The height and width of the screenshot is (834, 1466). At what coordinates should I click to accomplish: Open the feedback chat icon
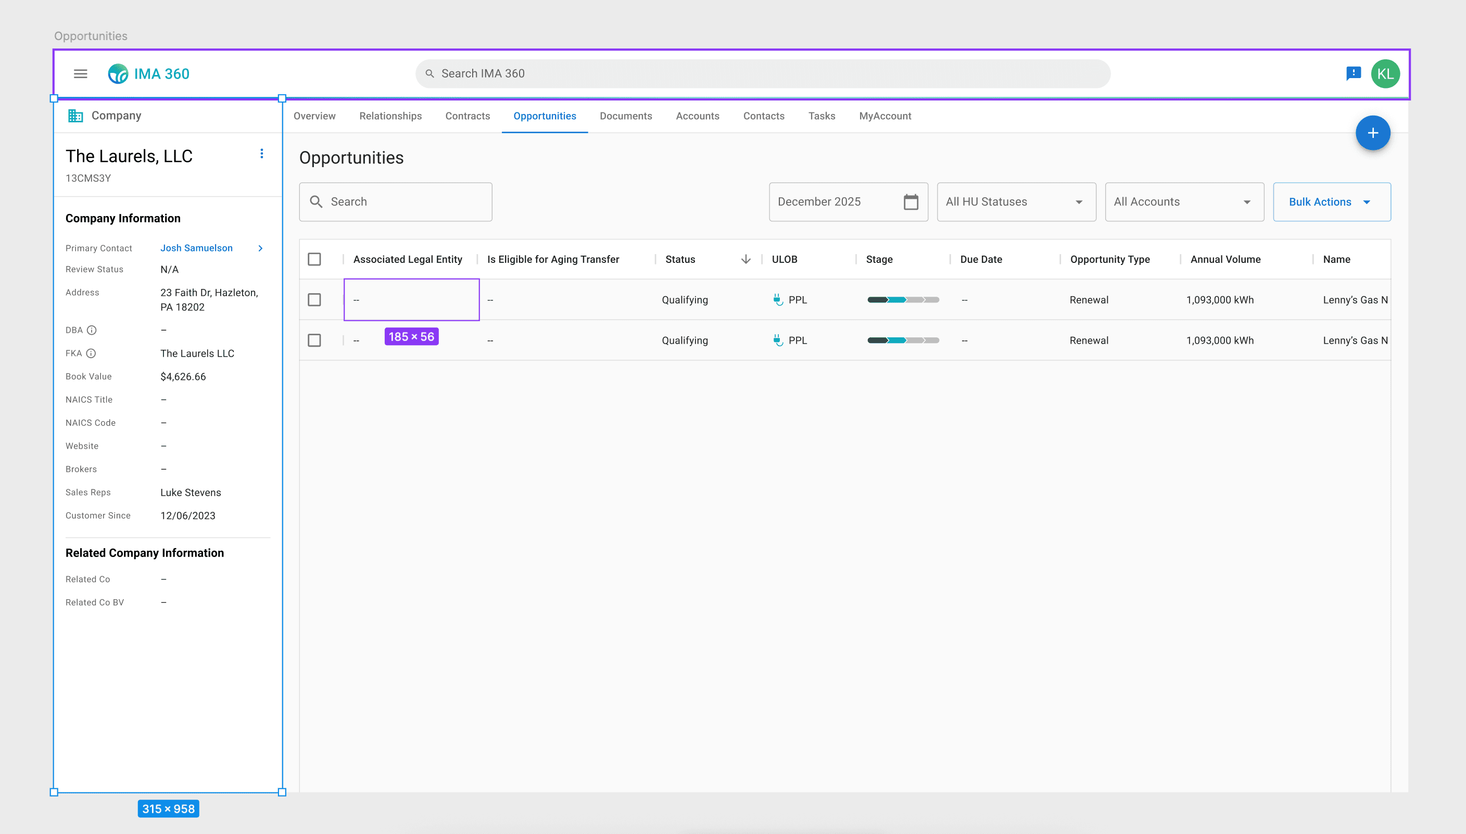[1353, 73]
